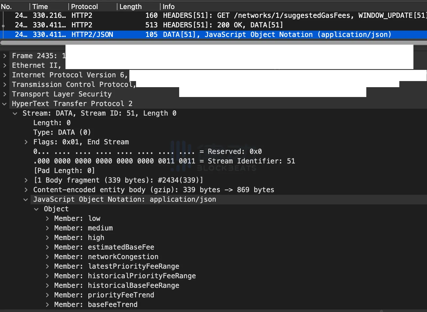Expand the Flags: 0x01, End Stream row
This screenshot has width=427, height=312.
[26, 142]
